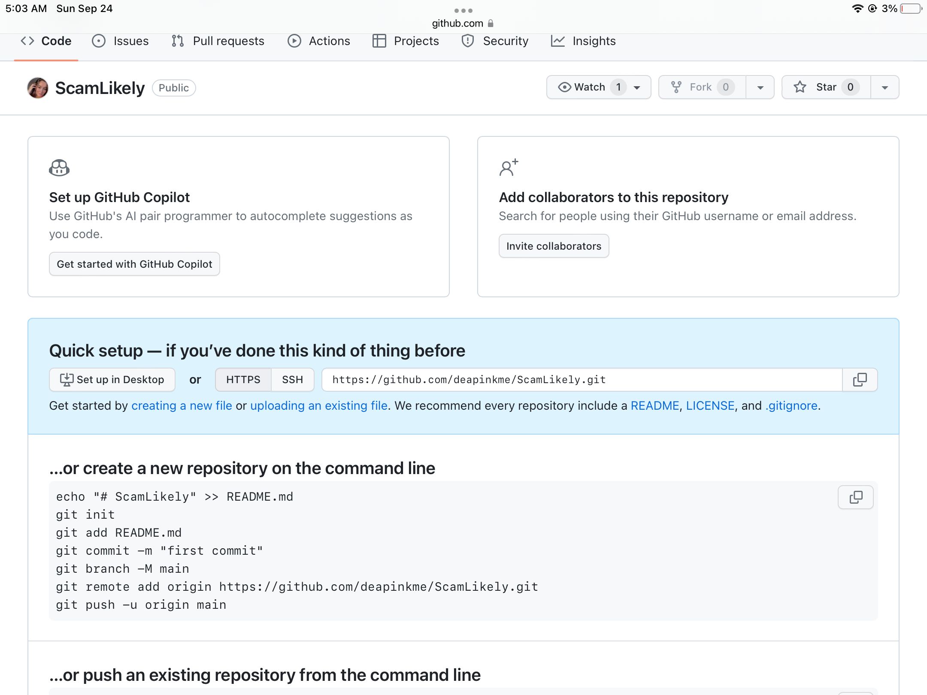This screenshot has width=927, height=695.
Task: Click the Watch count badge showing 1
Action: pos(618,87)
